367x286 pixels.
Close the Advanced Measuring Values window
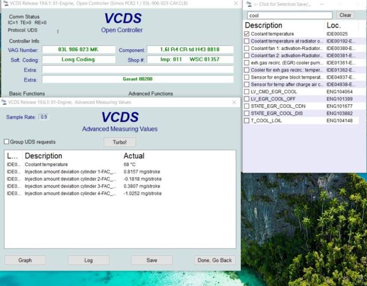pyautogui.click(x=233, y=102)
